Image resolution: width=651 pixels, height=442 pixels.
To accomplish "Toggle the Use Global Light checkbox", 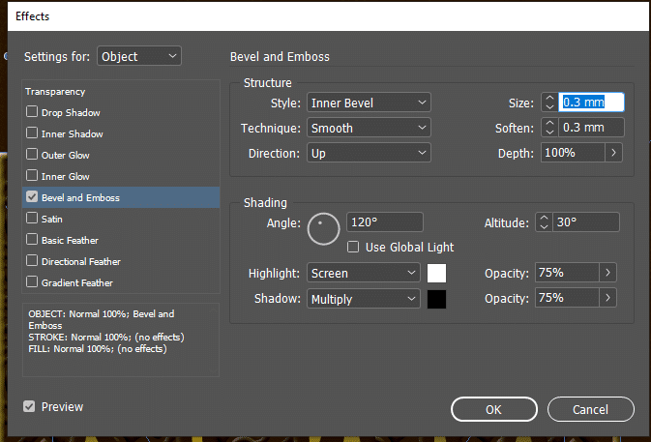I will tap(353, 248).
